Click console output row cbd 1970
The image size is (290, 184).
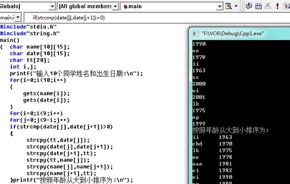[x=212, y=144]
